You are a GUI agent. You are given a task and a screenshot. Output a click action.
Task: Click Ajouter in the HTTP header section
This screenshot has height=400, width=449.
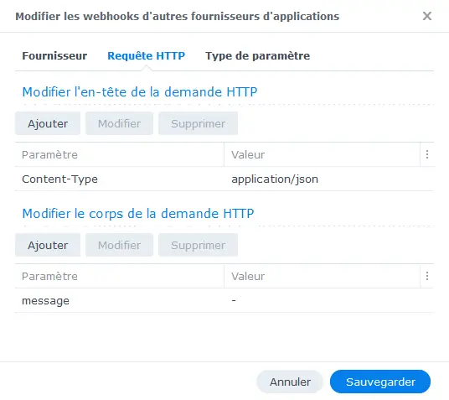48,123
